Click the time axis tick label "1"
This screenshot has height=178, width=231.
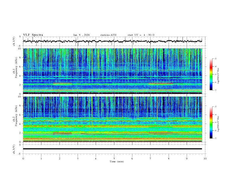(41, 159)
